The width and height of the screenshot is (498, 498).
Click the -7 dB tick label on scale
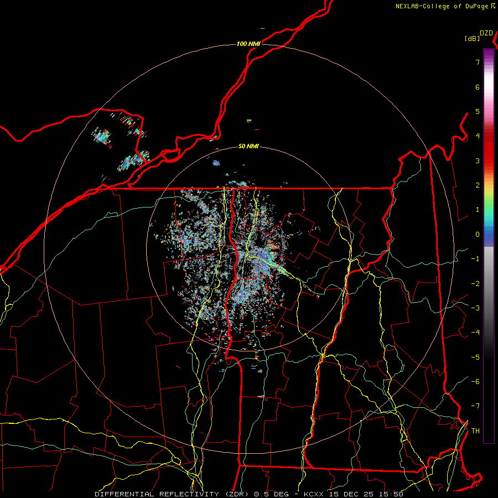(475, 406)
